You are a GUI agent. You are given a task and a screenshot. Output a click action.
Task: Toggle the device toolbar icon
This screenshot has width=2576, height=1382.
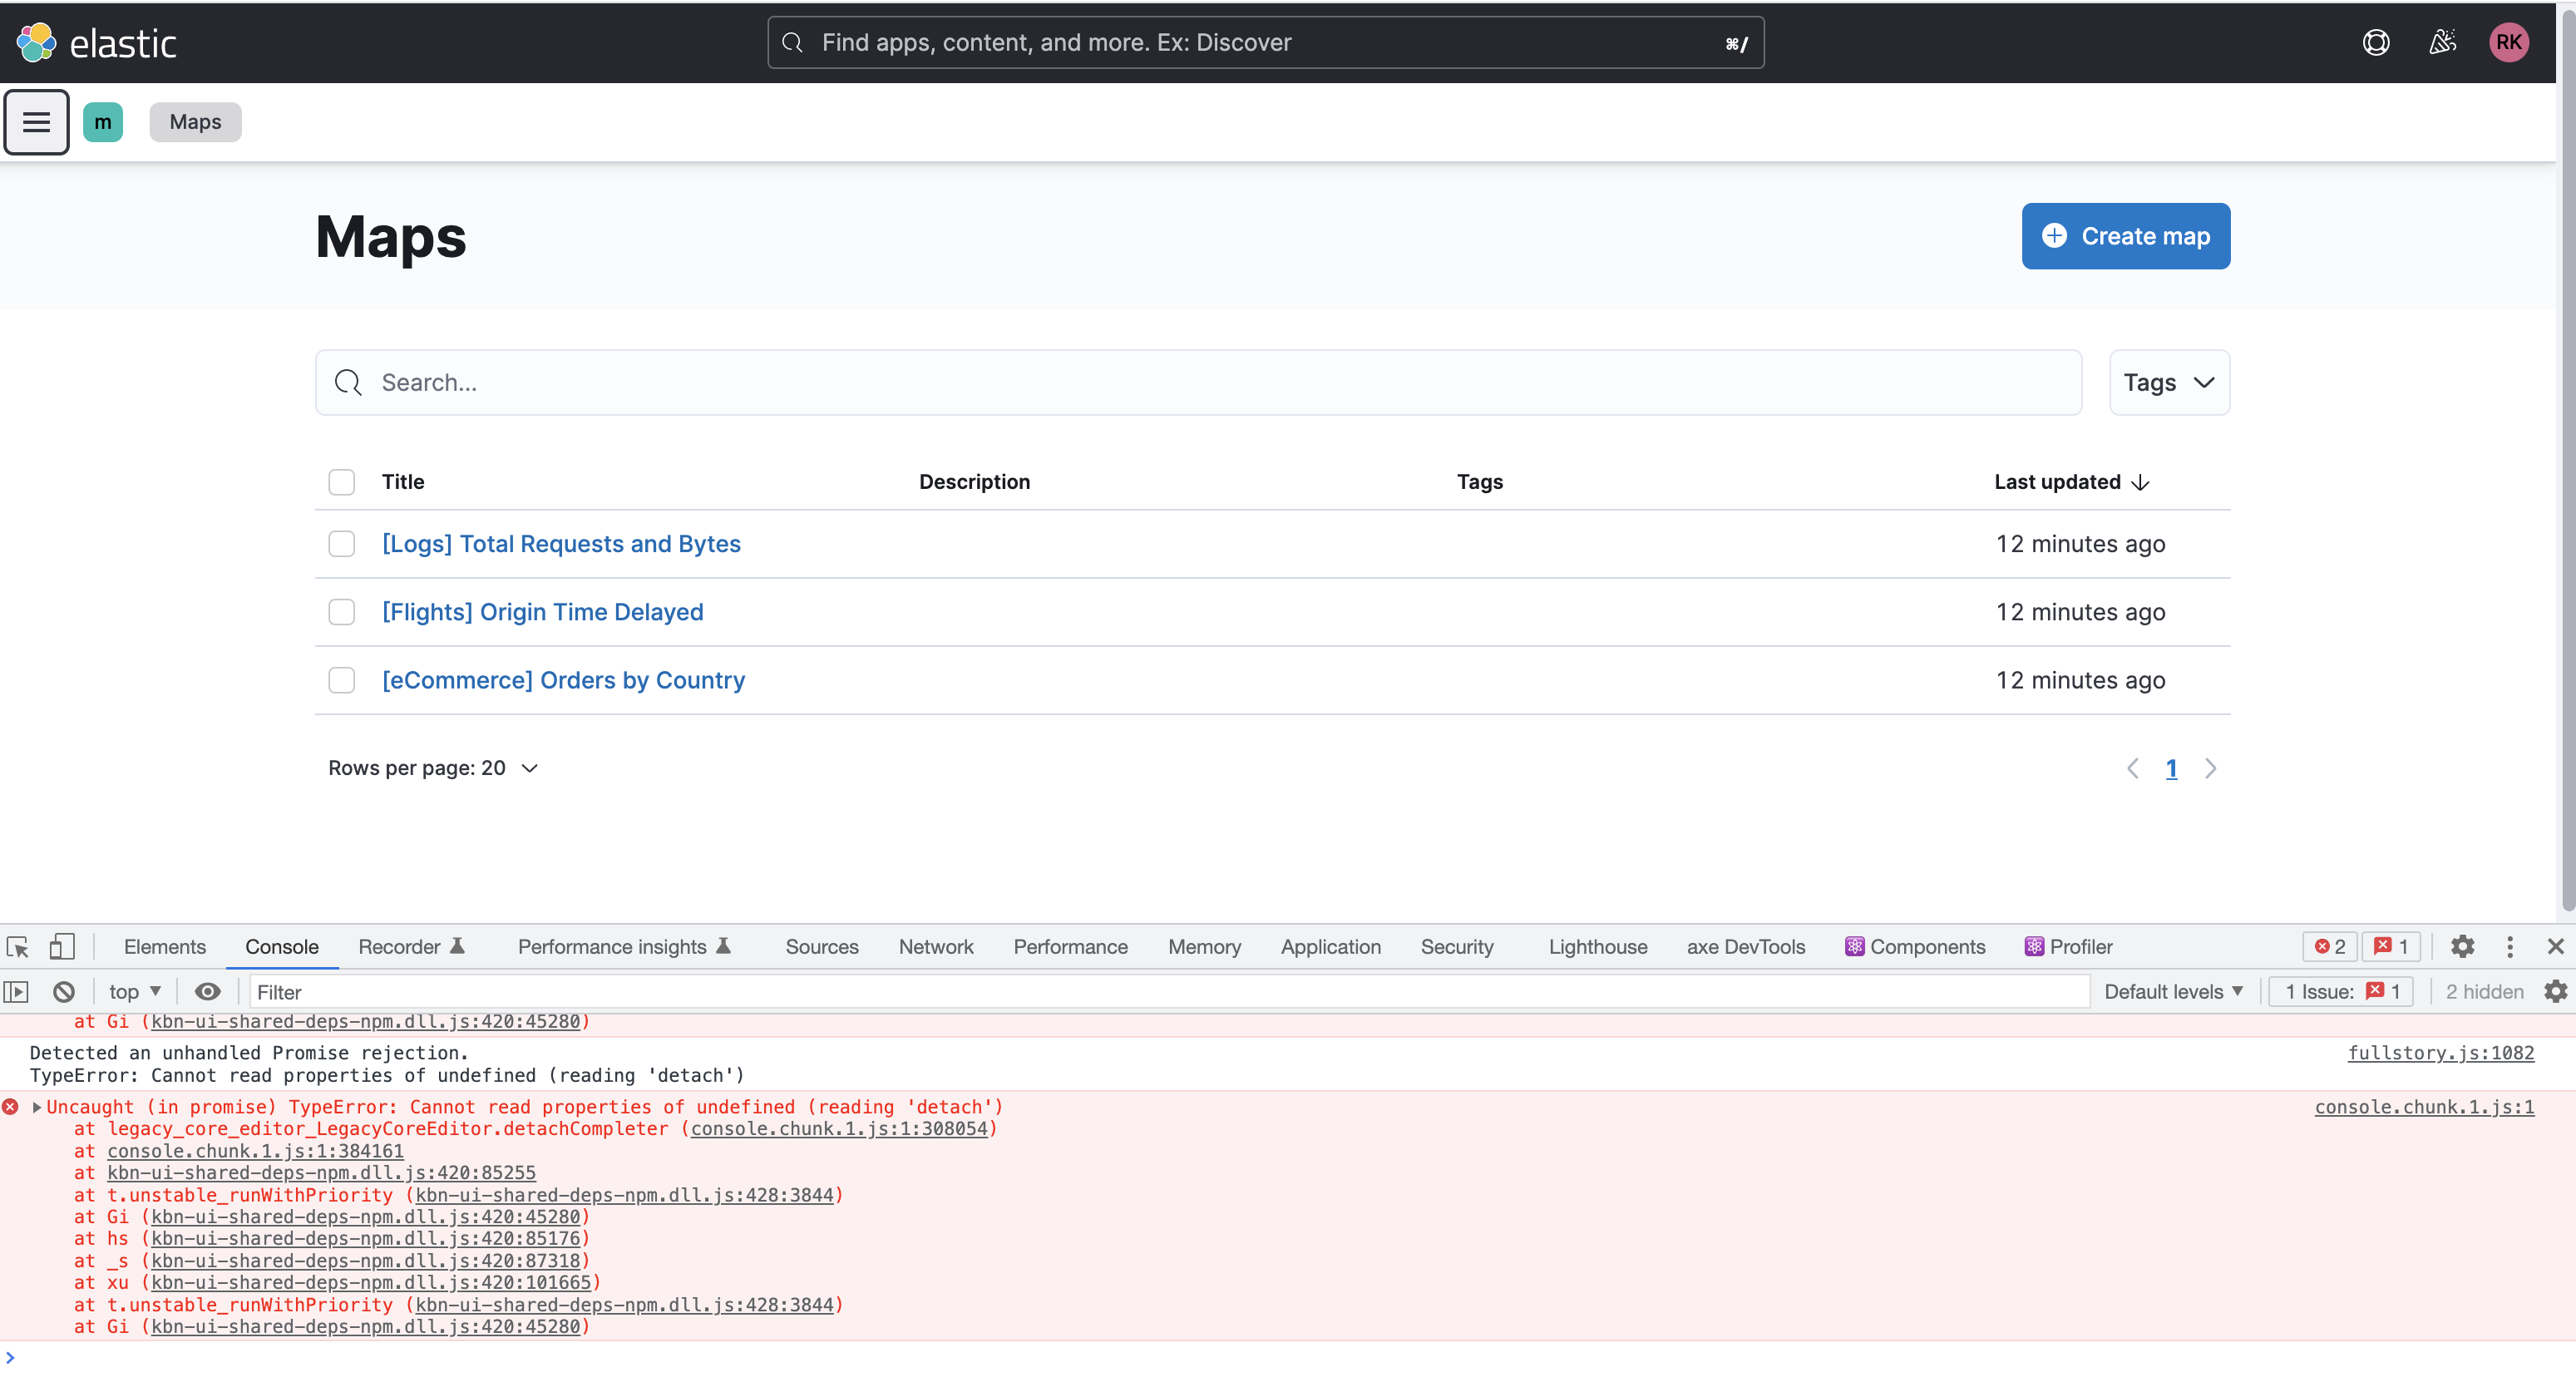[62, 947]
